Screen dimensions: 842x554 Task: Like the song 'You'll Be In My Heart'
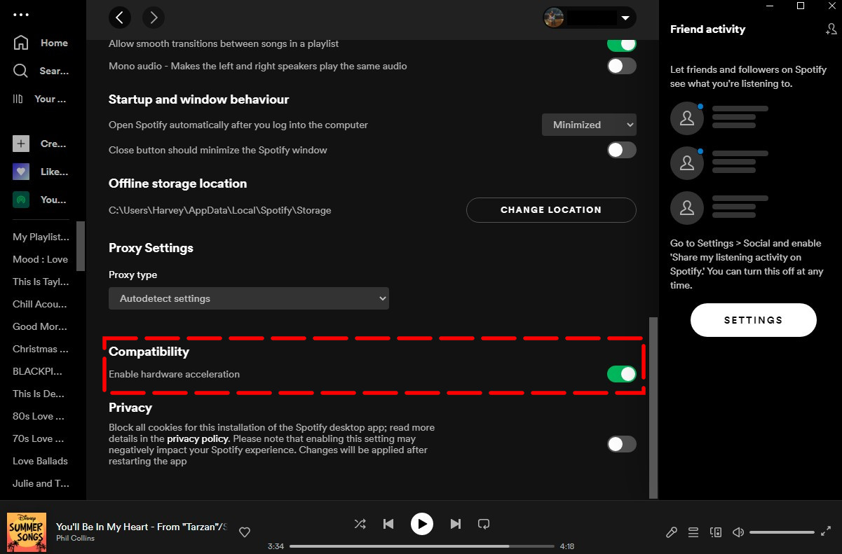(x=245, y=532)
